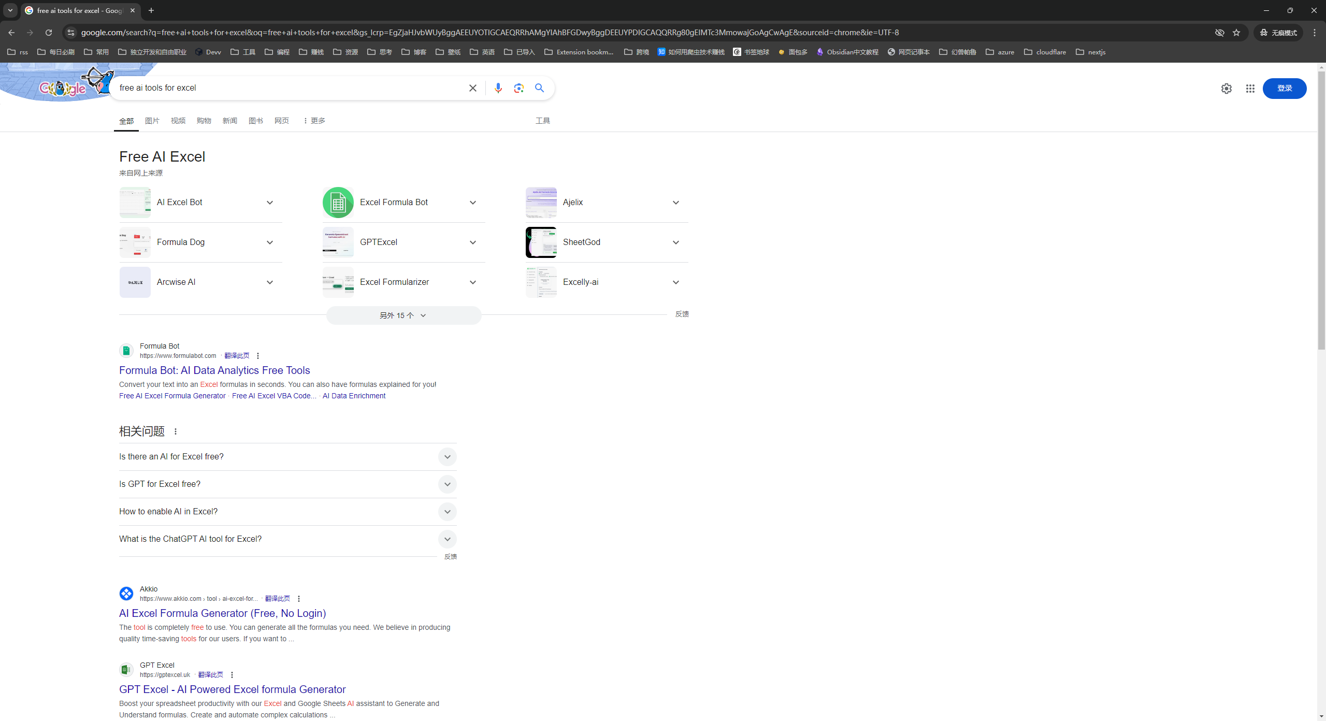This screenshot has width=1326, height=721.
Task: Open a new browser tab with plus icon
Action: click(151, 10)
